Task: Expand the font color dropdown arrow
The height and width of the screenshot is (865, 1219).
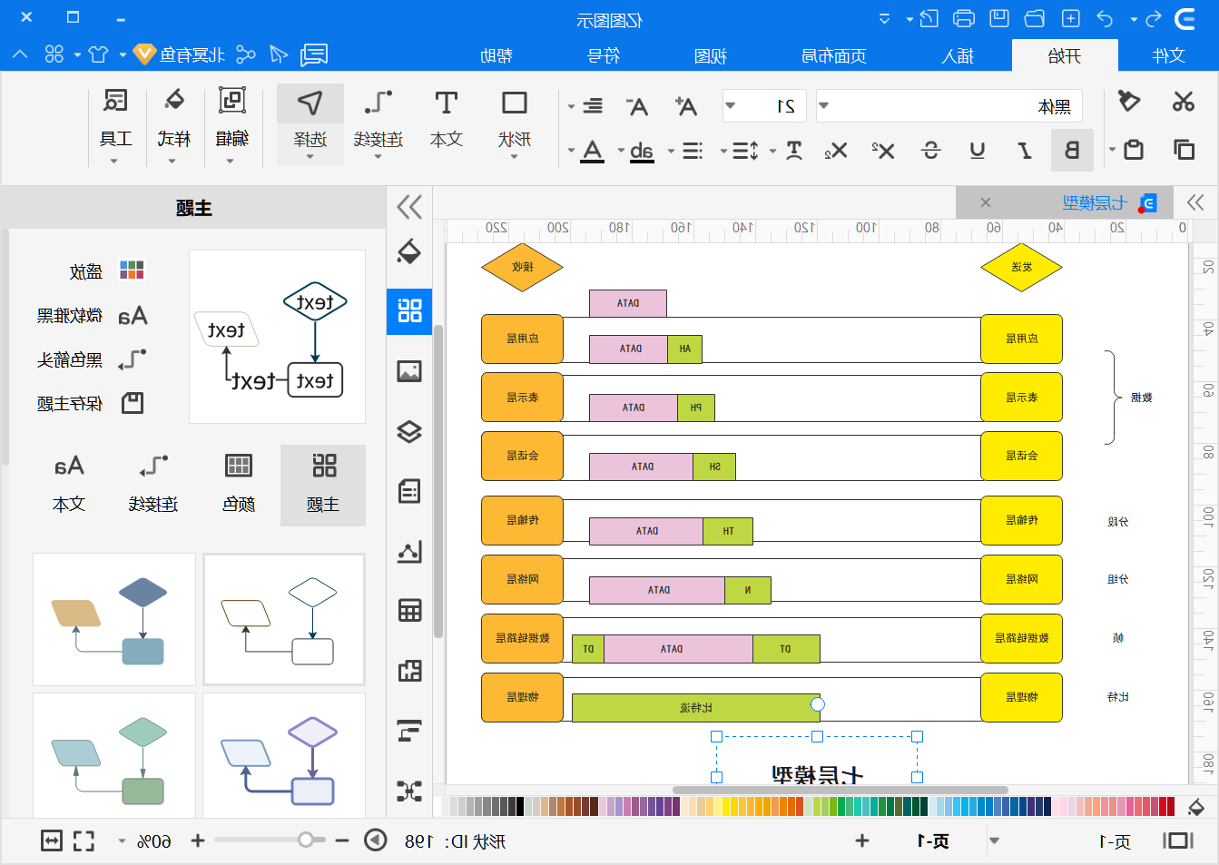Action: (x=571, y=151)
